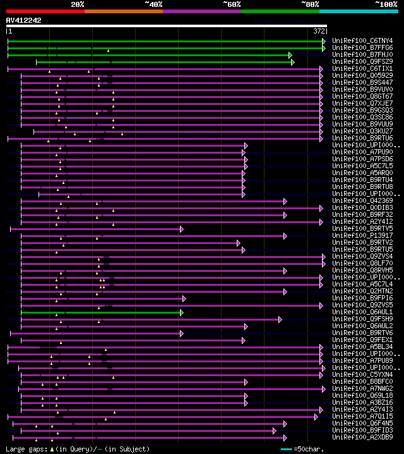Select the UniRef100_A2XDB9 label
The width and height of the screenshot is (404, 454).
362,437
